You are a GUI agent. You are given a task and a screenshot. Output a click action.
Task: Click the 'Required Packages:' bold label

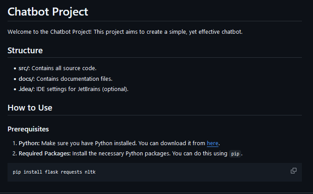[45, 154]
